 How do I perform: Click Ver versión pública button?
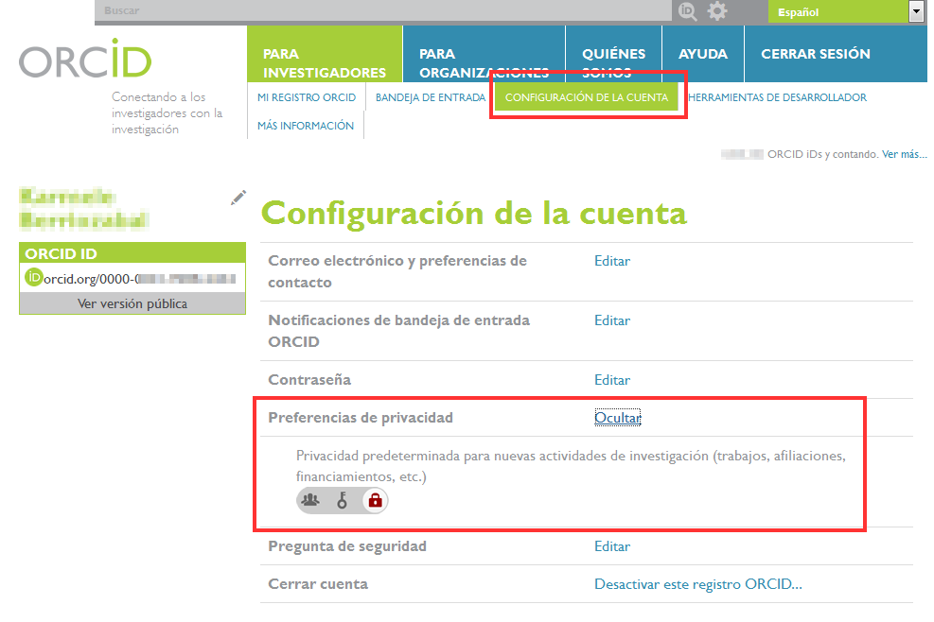(x=132, y=303)
